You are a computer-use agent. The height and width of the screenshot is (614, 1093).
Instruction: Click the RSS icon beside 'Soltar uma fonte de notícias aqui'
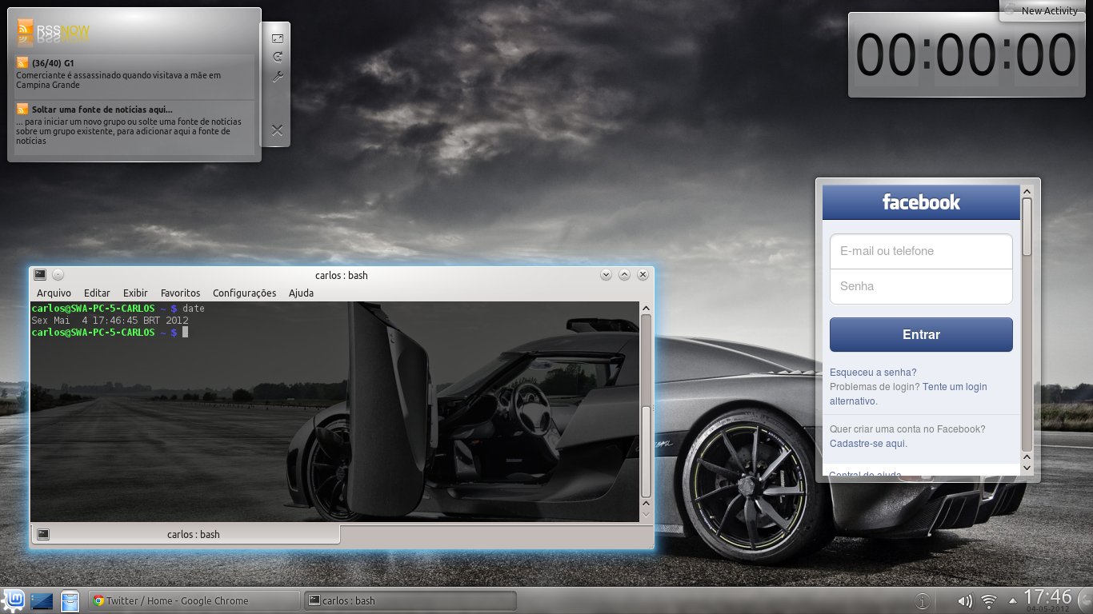tap(22, 109)
